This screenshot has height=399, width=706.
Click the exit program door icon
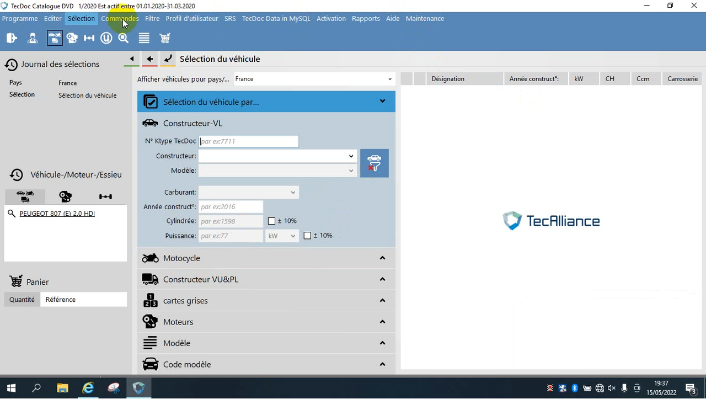12,38
